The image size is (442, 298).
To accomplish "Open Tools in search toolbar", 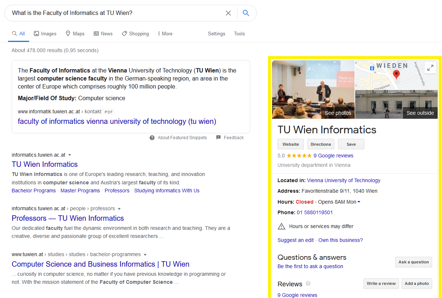I will [239, 34].
